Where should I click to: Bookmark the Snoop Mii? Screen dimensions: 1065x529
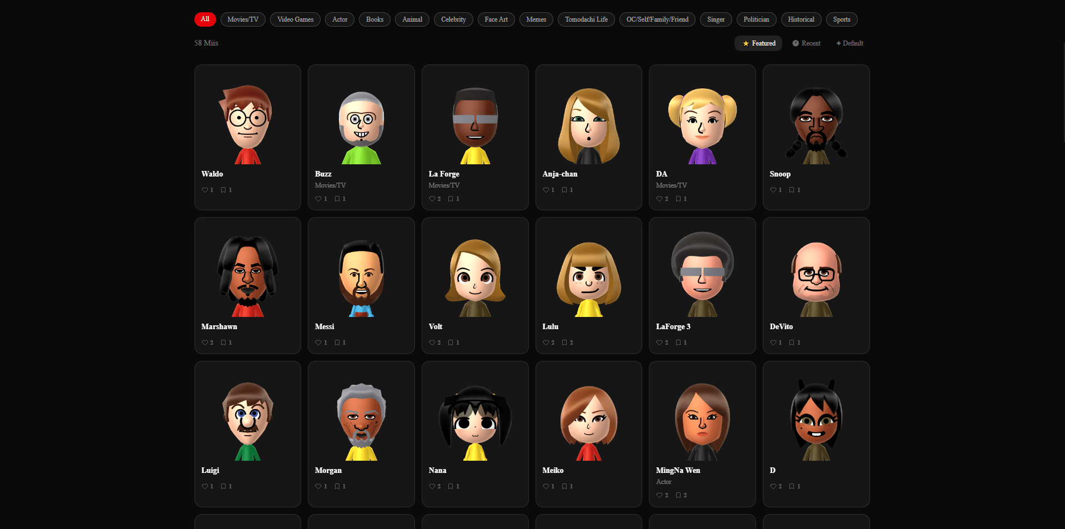(792, 190)
